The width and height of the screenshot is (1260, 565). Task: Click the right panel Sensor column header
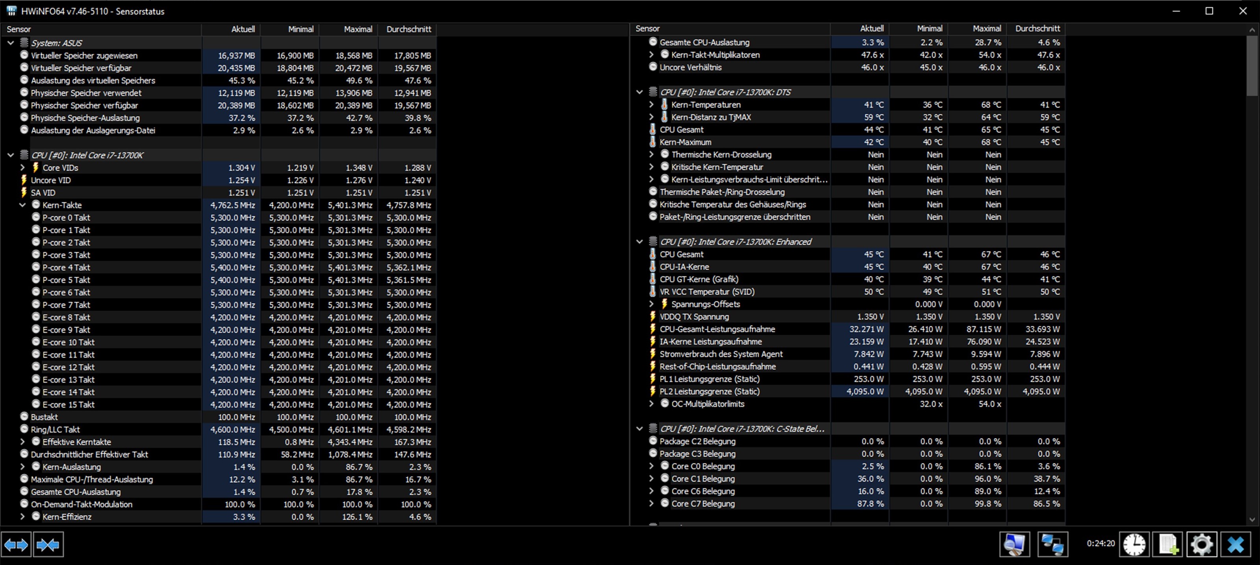coord(730,28)
